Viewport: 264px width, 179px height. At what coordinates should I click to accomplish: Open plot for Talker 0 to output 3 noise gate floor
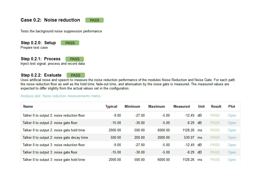[x=232, y=152]
